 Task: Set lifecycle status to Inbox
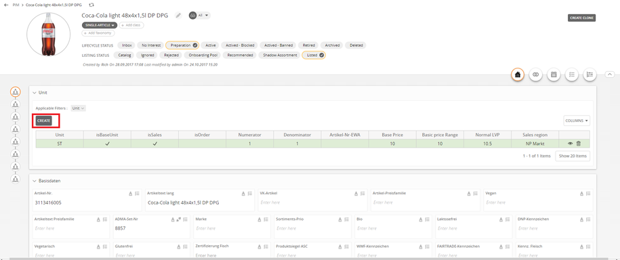pyautogui.click(x=127, y=45)
